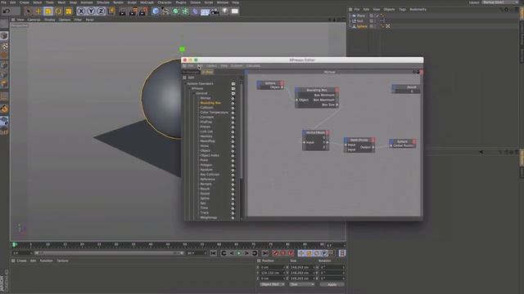Click the purple Deformer icon

[195, 11]
